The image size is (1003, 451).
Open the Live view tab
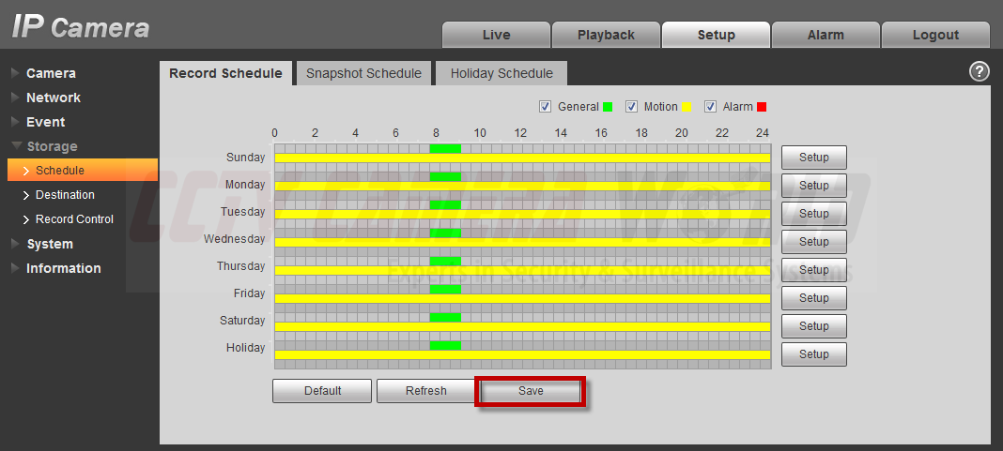click(496, 35)
